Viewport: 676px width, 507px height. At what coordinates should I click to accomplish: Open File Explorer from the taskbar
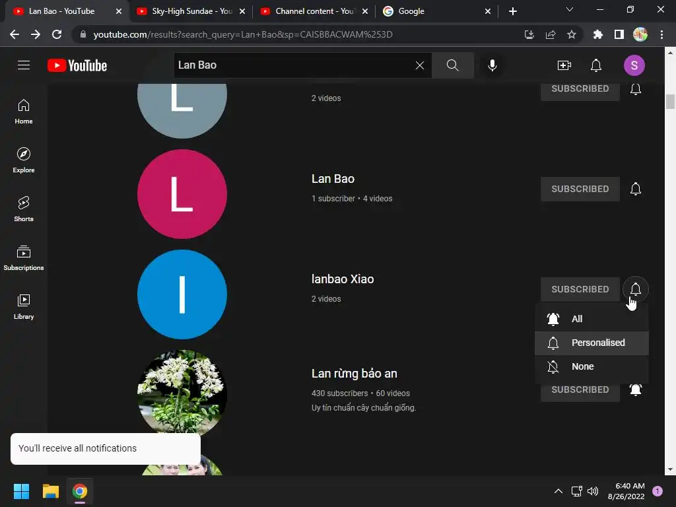point(50,491)
